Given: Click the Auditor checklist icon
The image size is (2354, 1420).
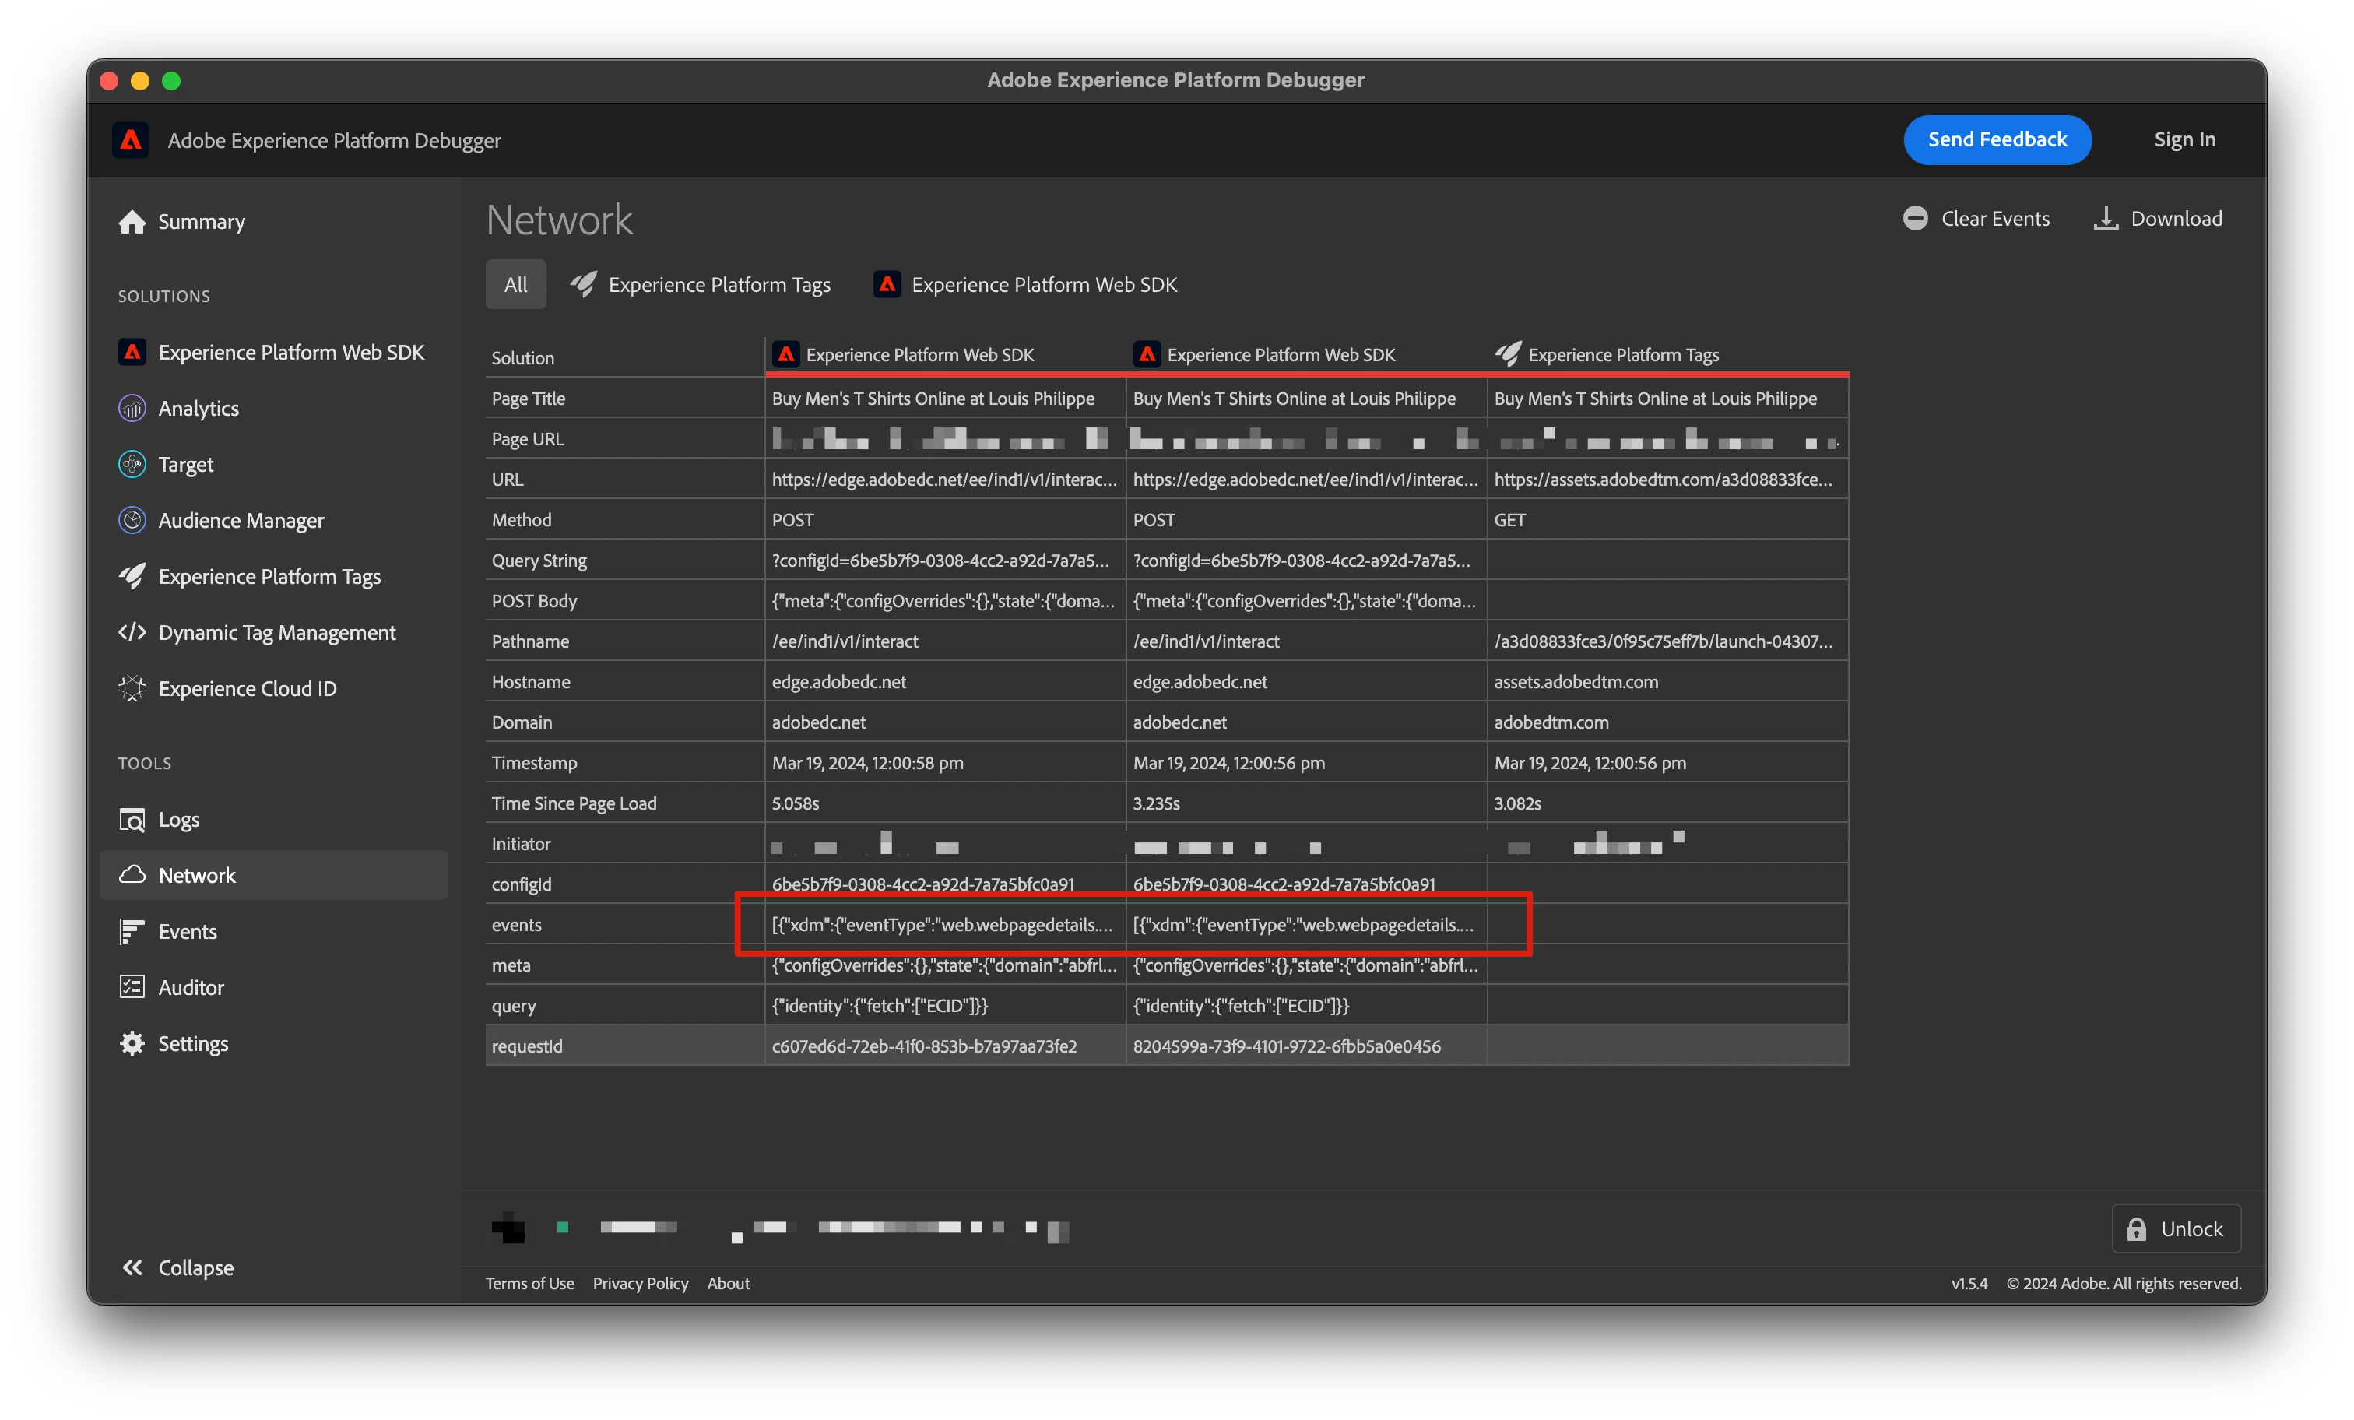Looking at the screenshot, I should point(132,987).
